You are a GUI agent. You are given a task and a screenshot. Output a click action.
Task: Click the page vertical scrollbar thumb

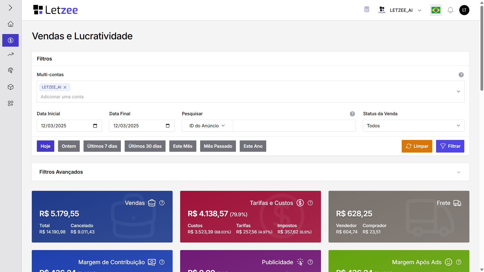pos(481,48)
